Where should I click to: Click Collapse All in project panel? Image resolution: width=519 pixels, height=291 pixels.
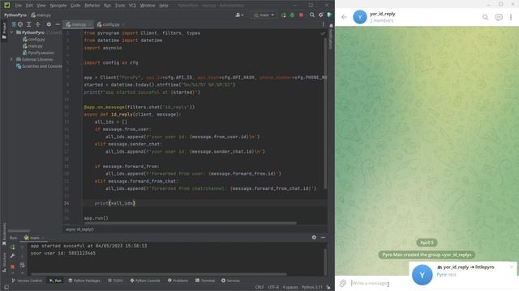(x=38, y=24)
